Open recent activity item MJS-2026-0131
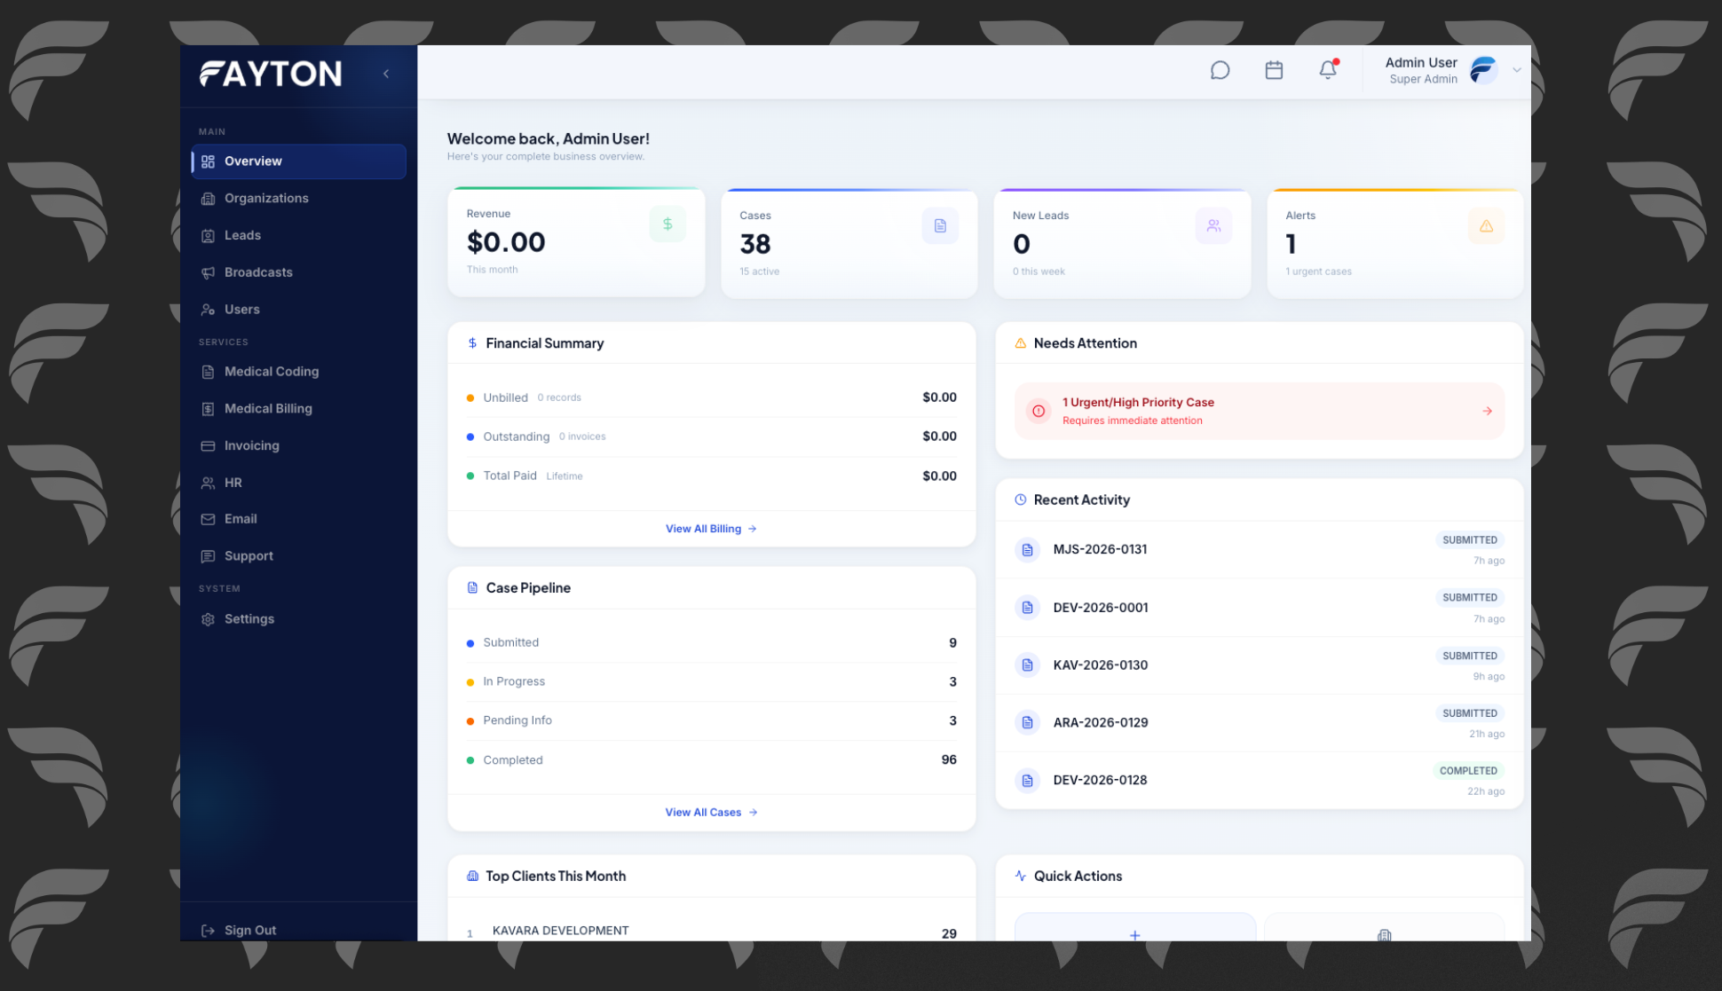Image resolution: width=1722 pixels, height=991 pixels. click(1100, 549)
